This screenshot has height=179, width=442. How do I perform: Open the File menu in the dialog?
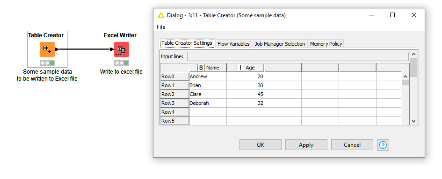pos(161,27)
